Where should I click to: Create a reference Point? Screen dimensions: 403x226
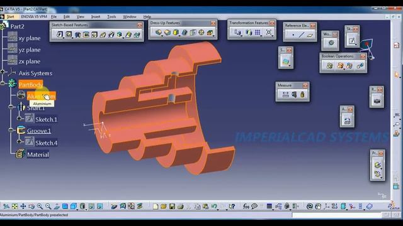(x=293, y=35)
